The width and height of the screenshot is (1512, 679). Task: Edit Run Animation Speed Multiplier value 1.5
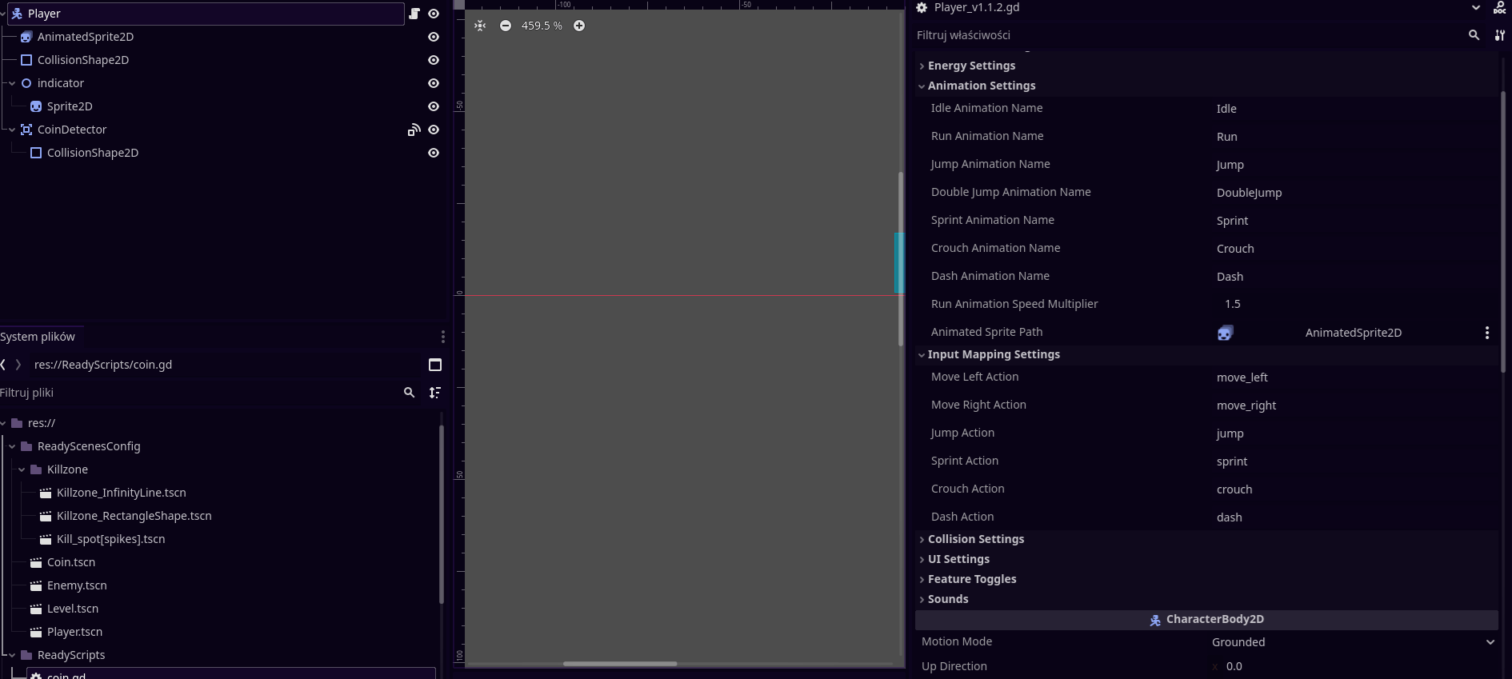pos(1352,305)
